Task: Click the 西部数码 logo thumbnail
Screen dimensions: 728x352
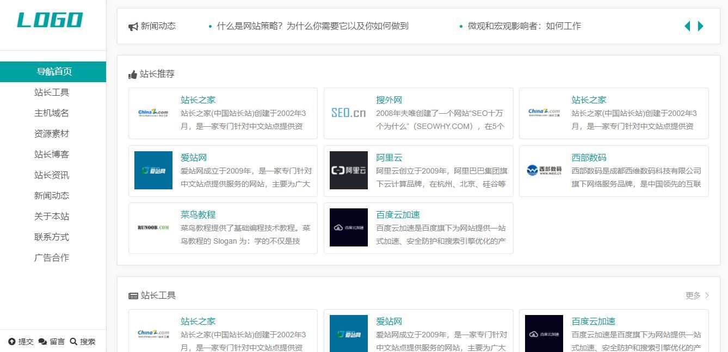Action: (x=544, y=170)
